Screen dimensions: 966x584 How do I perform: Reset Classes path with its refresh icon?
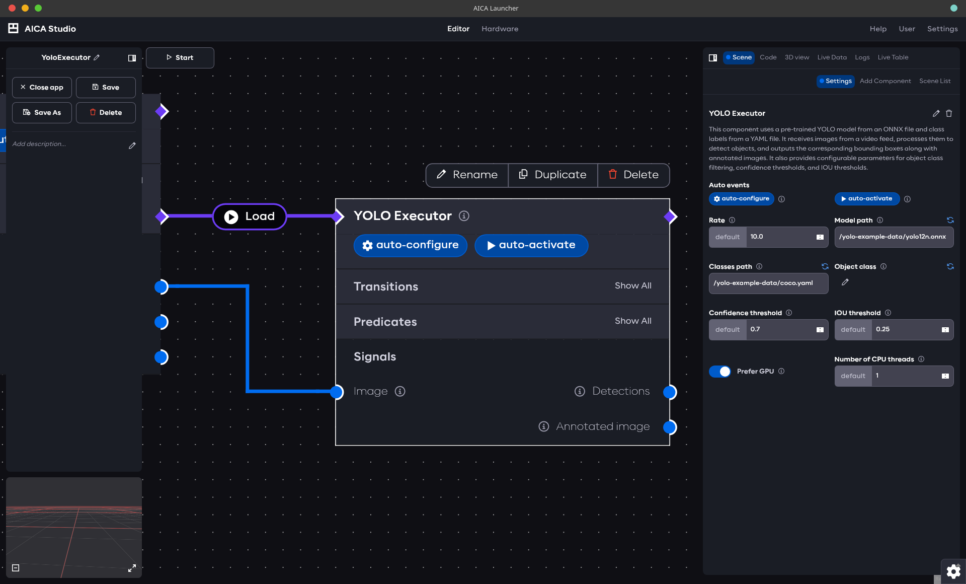point(825,266)
